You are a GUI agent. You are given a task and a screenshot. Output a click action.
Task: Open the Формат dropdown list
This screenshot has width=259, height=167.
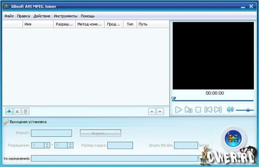[x=51, y=133]
